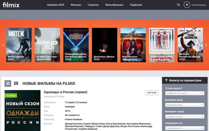The height and width of the screenshot is (131, 209).
Task: Open Молодой Вашингтон movie poster
Action: (190, 45)
